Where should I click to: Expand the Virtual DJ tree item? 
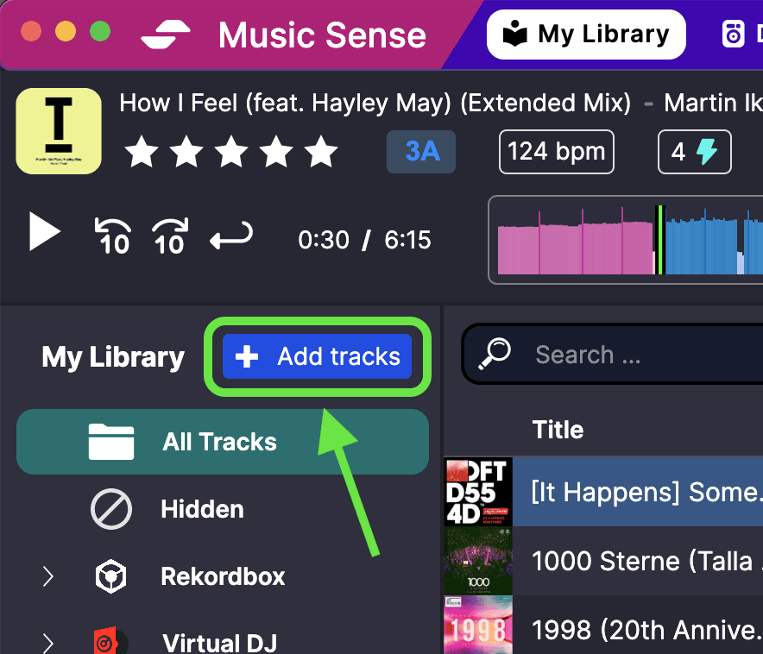[48, 642]
